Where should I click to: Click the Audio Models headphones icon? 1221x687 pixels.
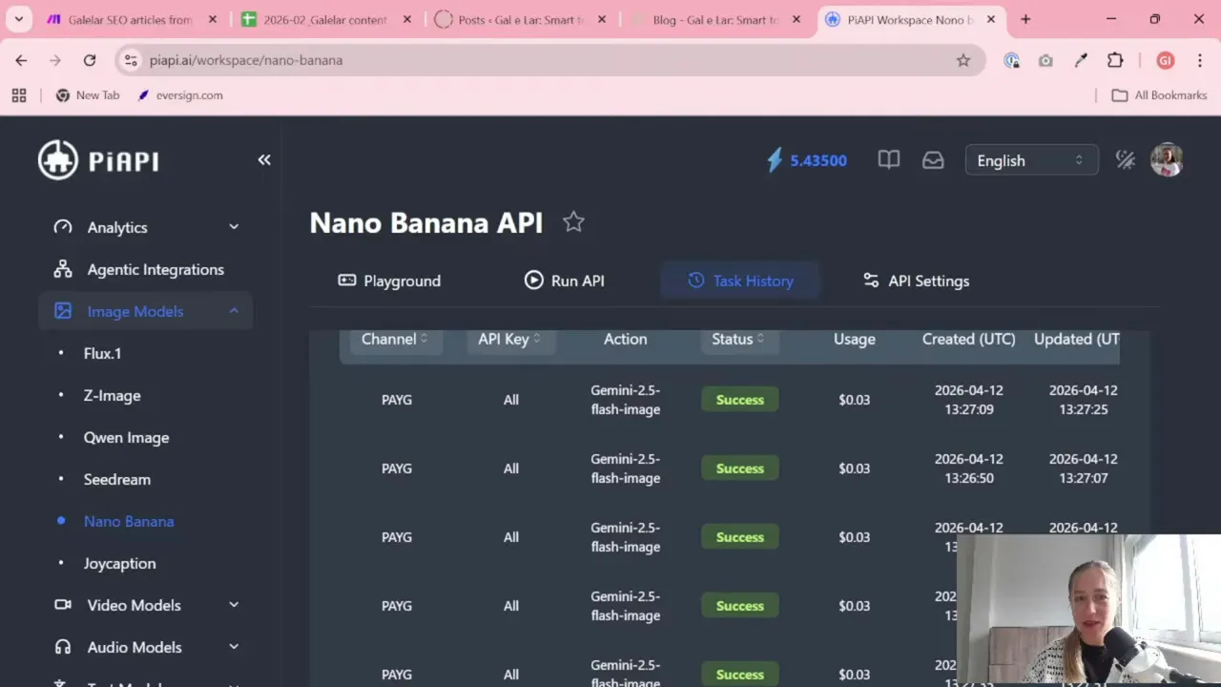63,647
